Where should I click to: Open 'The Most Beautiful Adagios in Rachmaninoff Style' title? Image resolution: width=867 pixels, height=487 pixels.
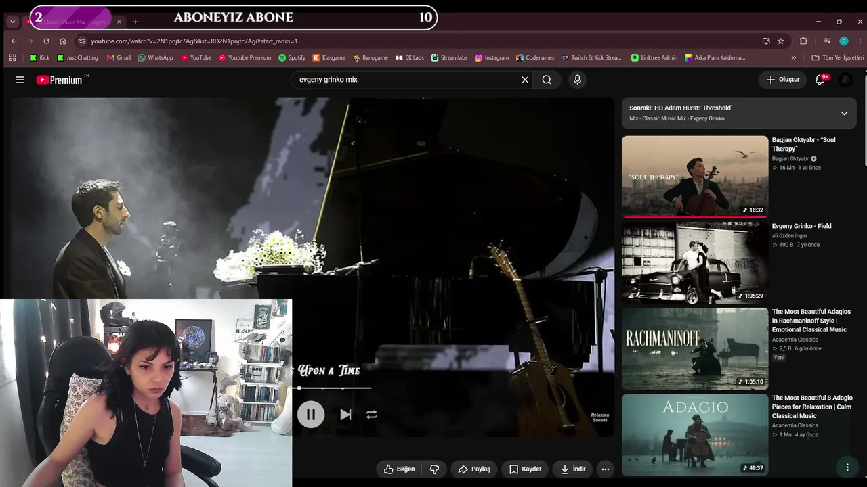811,321
